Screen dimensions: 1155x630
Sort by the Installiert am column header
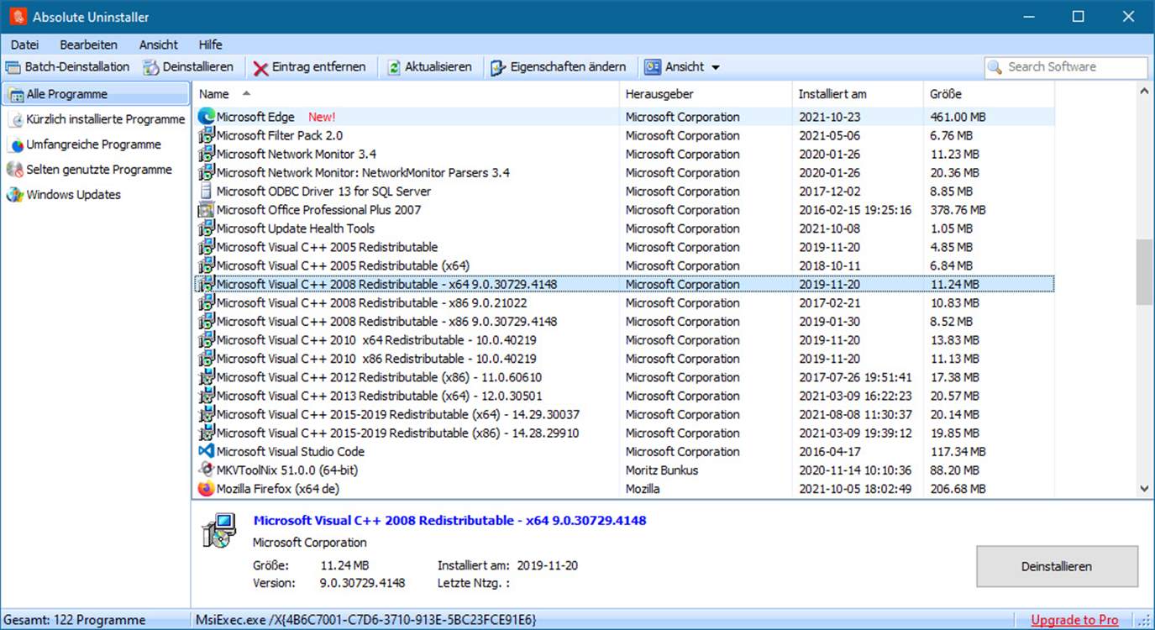pos(858,94)
